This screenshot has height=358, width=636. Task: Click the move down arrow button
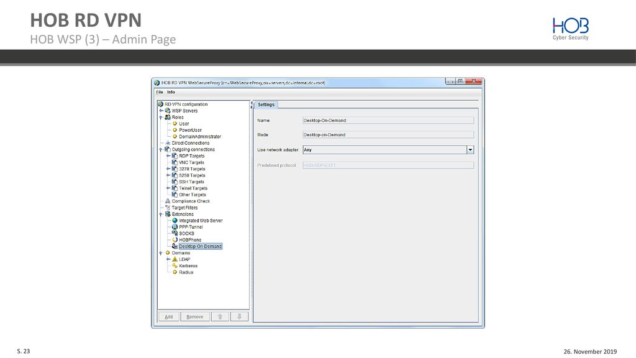pyautogui.click(x=239, y=316)
